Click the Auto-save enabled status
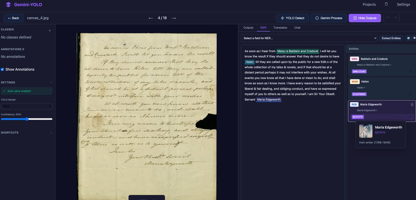The image size is (416, 200). coord(27,91)
